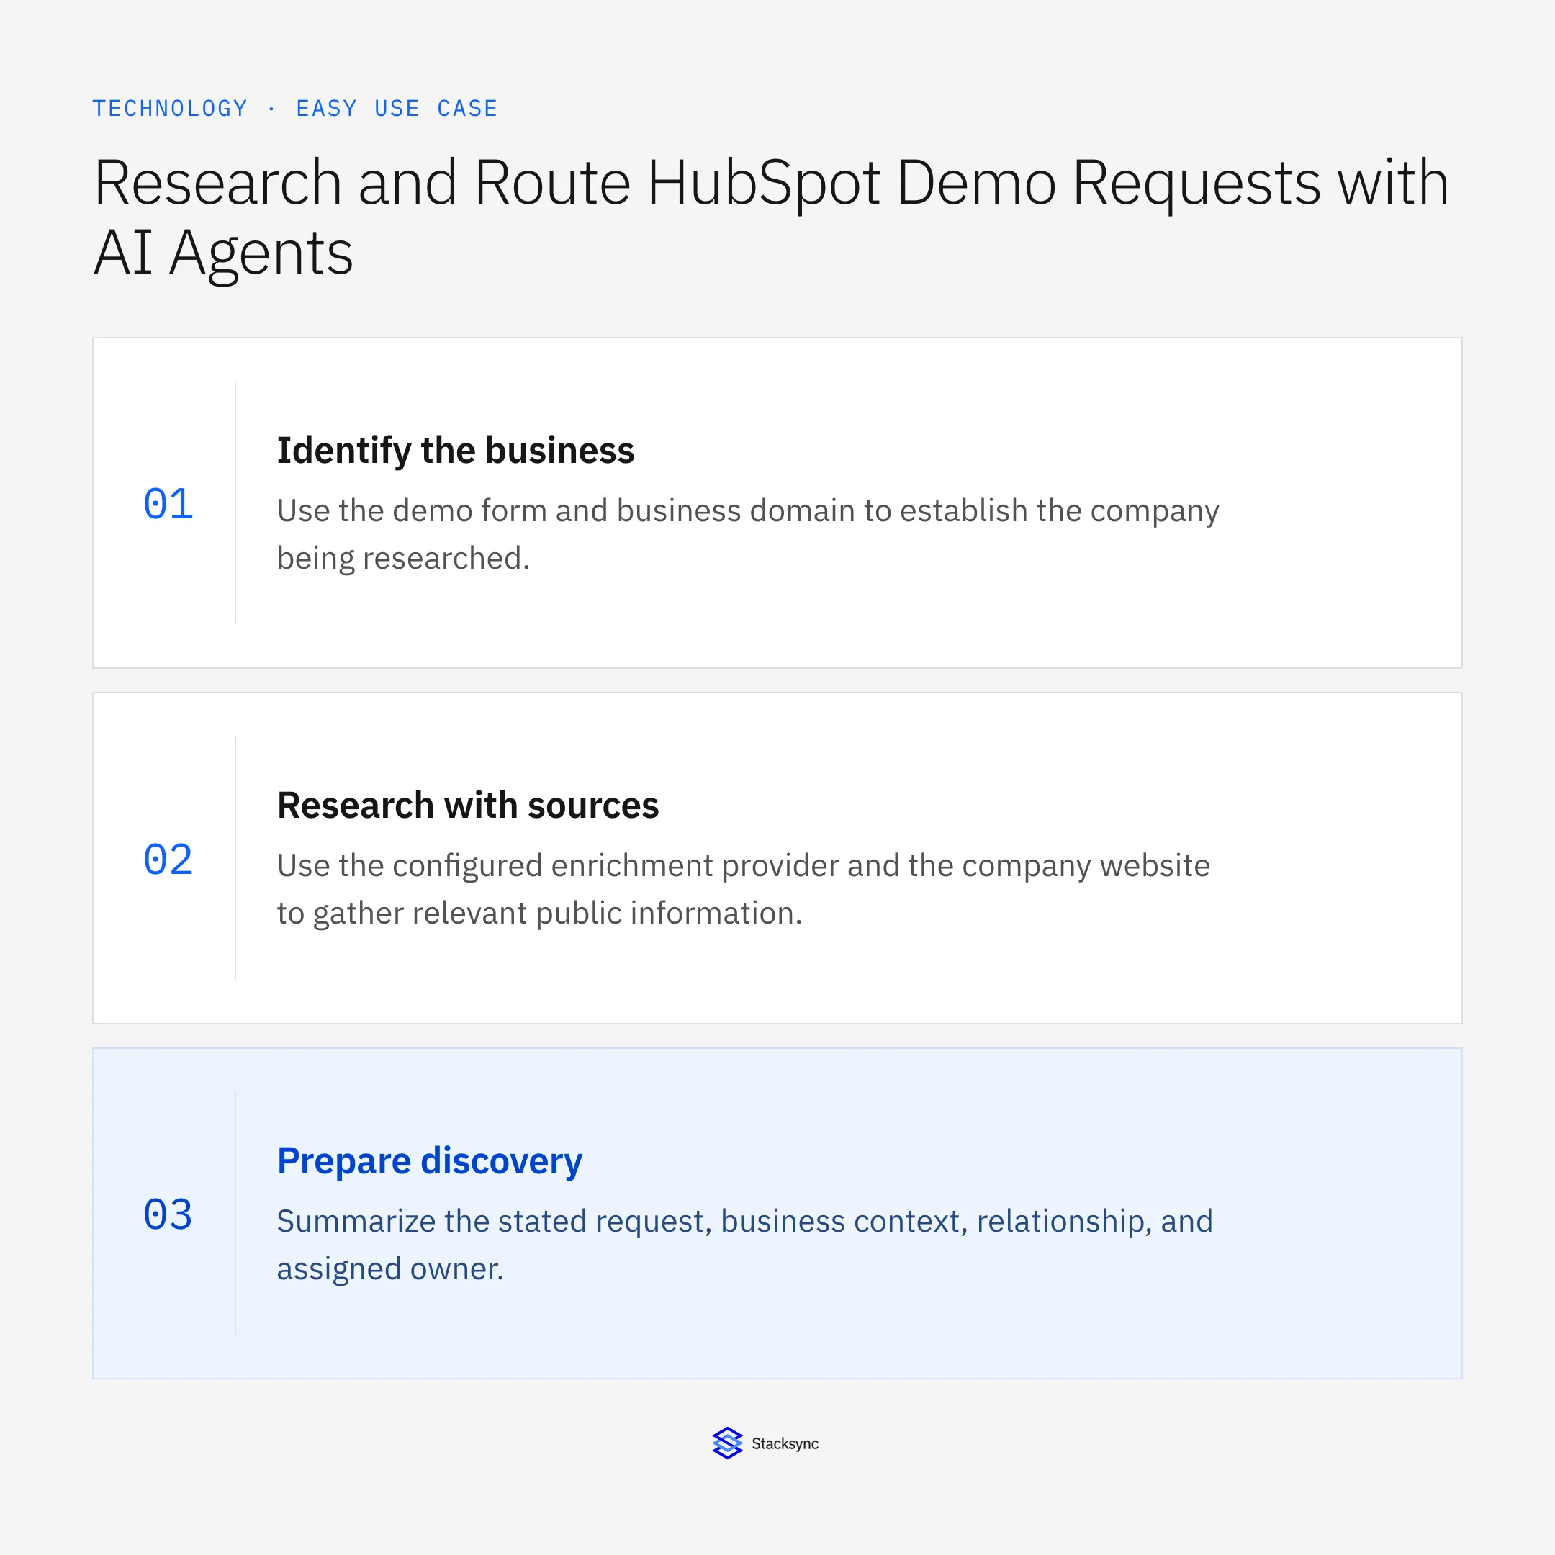
Task: Select the 'TECHNOLOGY · EASY USE CASE' label
Action: click(295, 108)
